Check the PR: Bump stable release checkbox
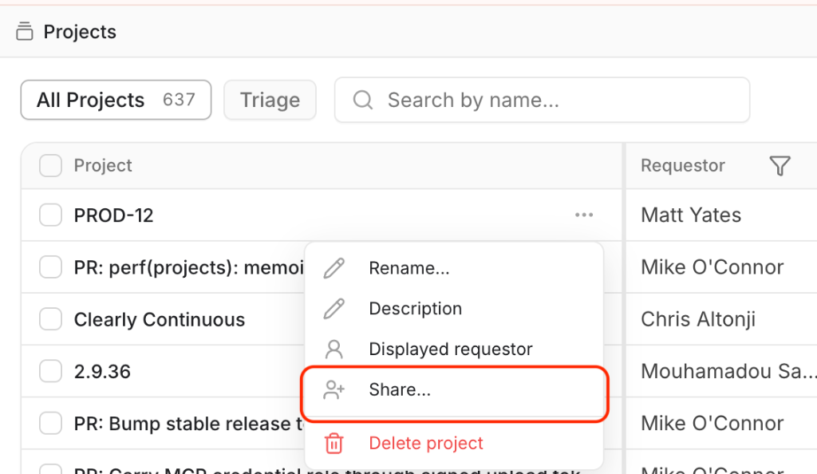 coord(50,424)
